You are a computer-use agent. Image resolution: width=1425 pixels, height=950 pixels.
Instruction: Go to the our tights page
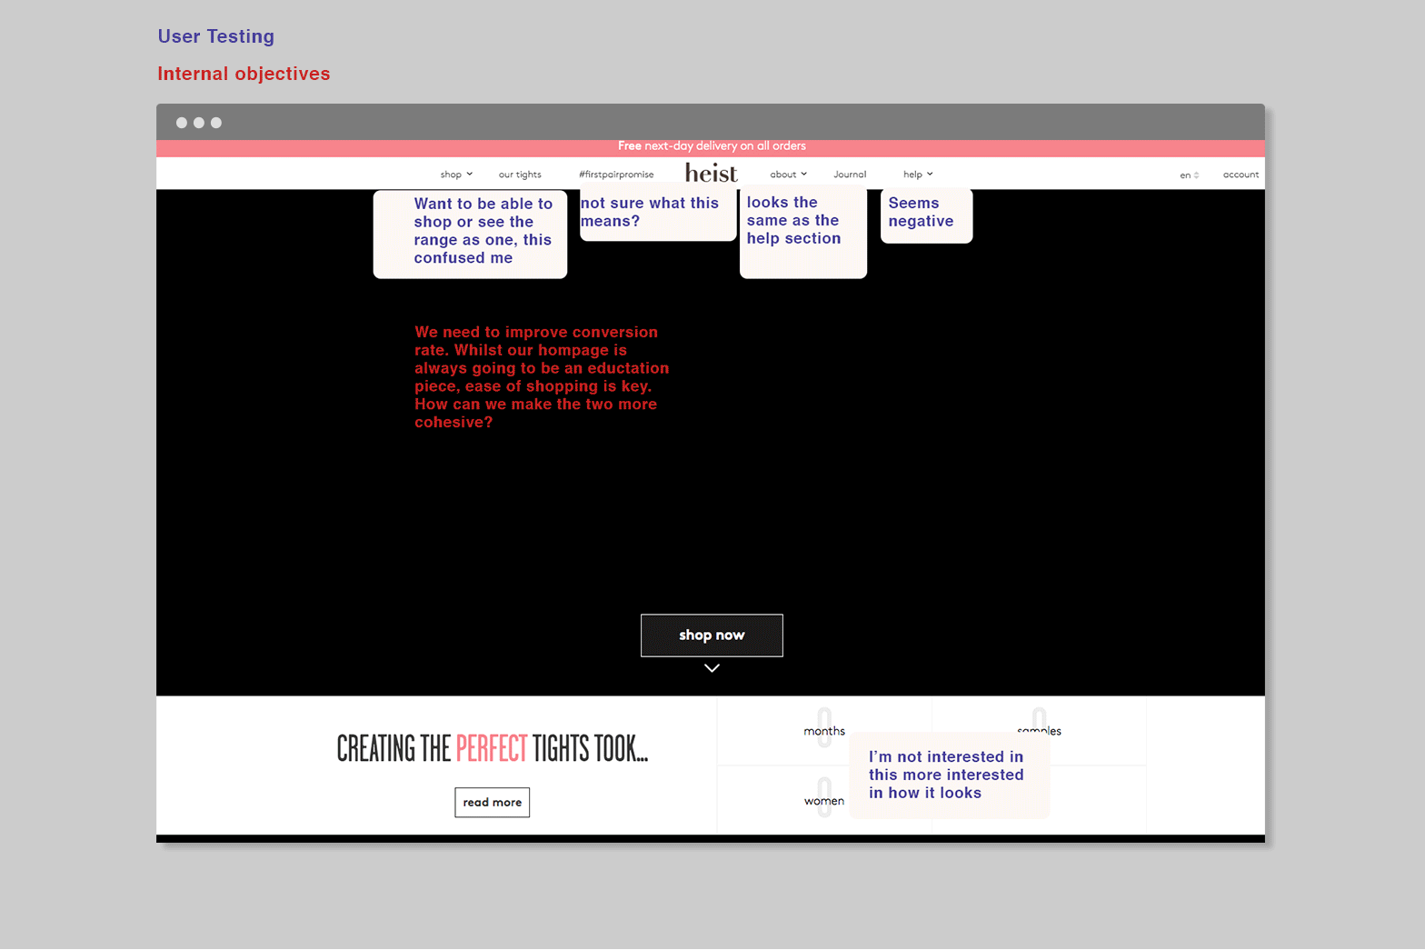(x=520, y=175)
